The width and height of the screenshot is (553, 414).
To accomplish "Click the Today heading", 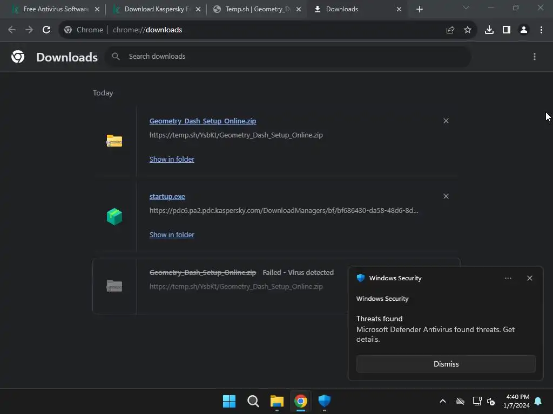I will coord(103,93).
